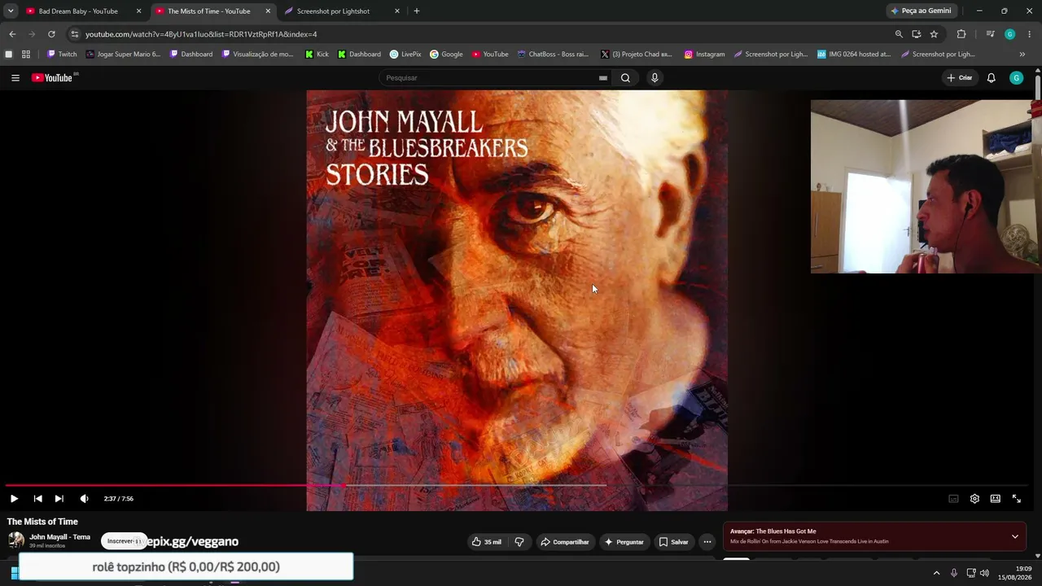Open the player settings gear
Viewport: 1042px width, 586px height.
tap(974, 499)
